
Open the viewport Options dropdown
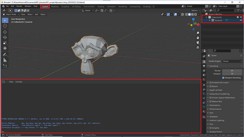point(195,11)
